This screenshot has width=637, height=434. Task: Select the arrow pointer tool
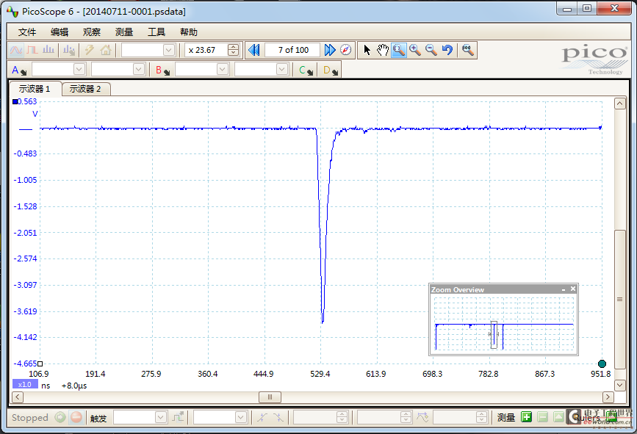[367, 51]
